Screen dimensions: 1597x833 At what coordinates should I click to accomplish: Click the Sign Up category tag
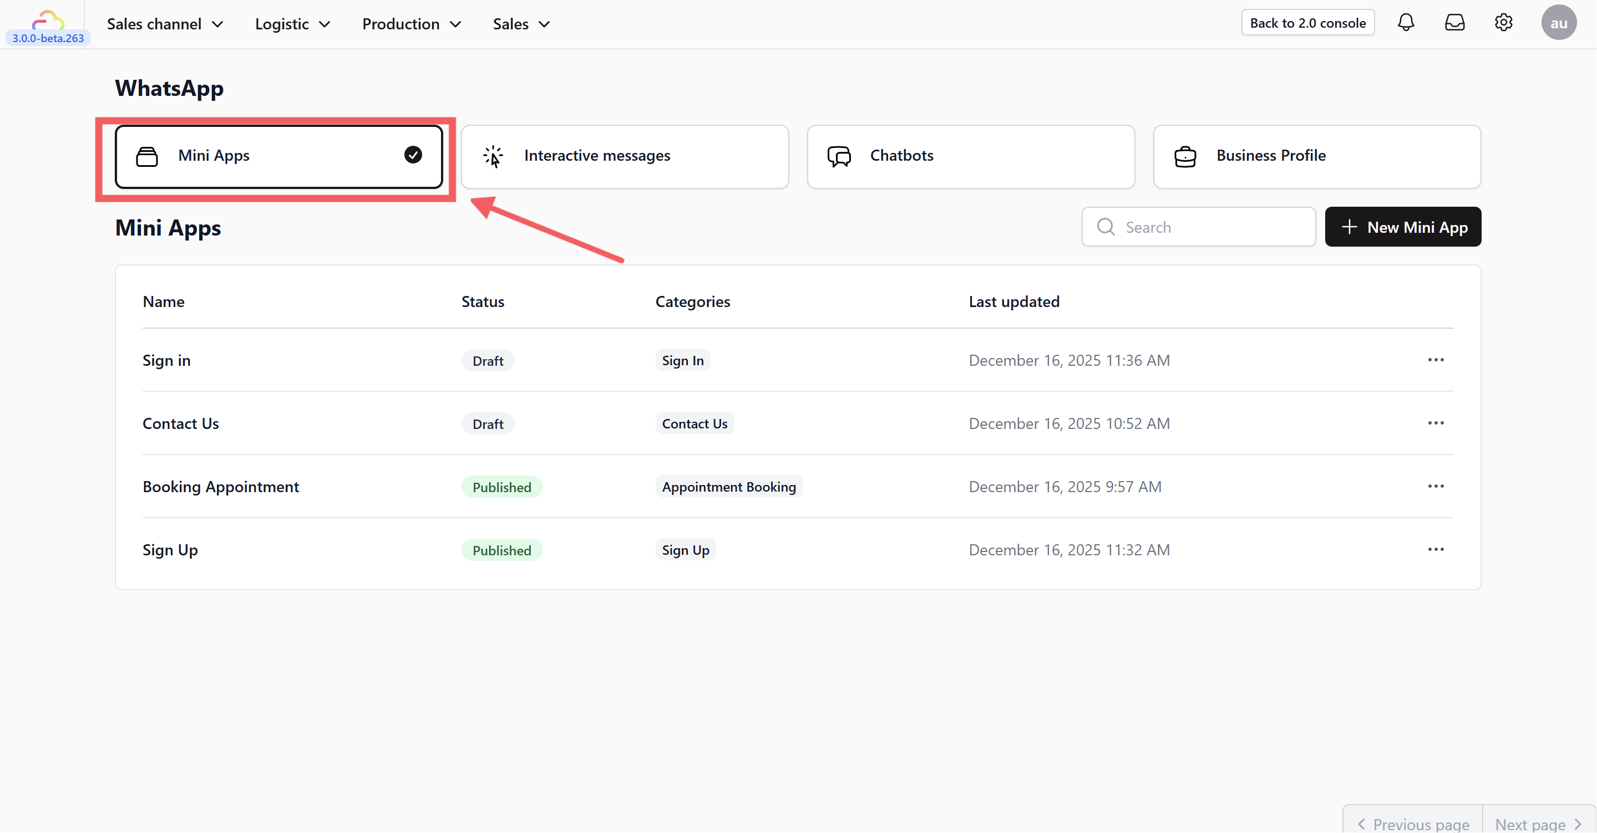point(685,550)
